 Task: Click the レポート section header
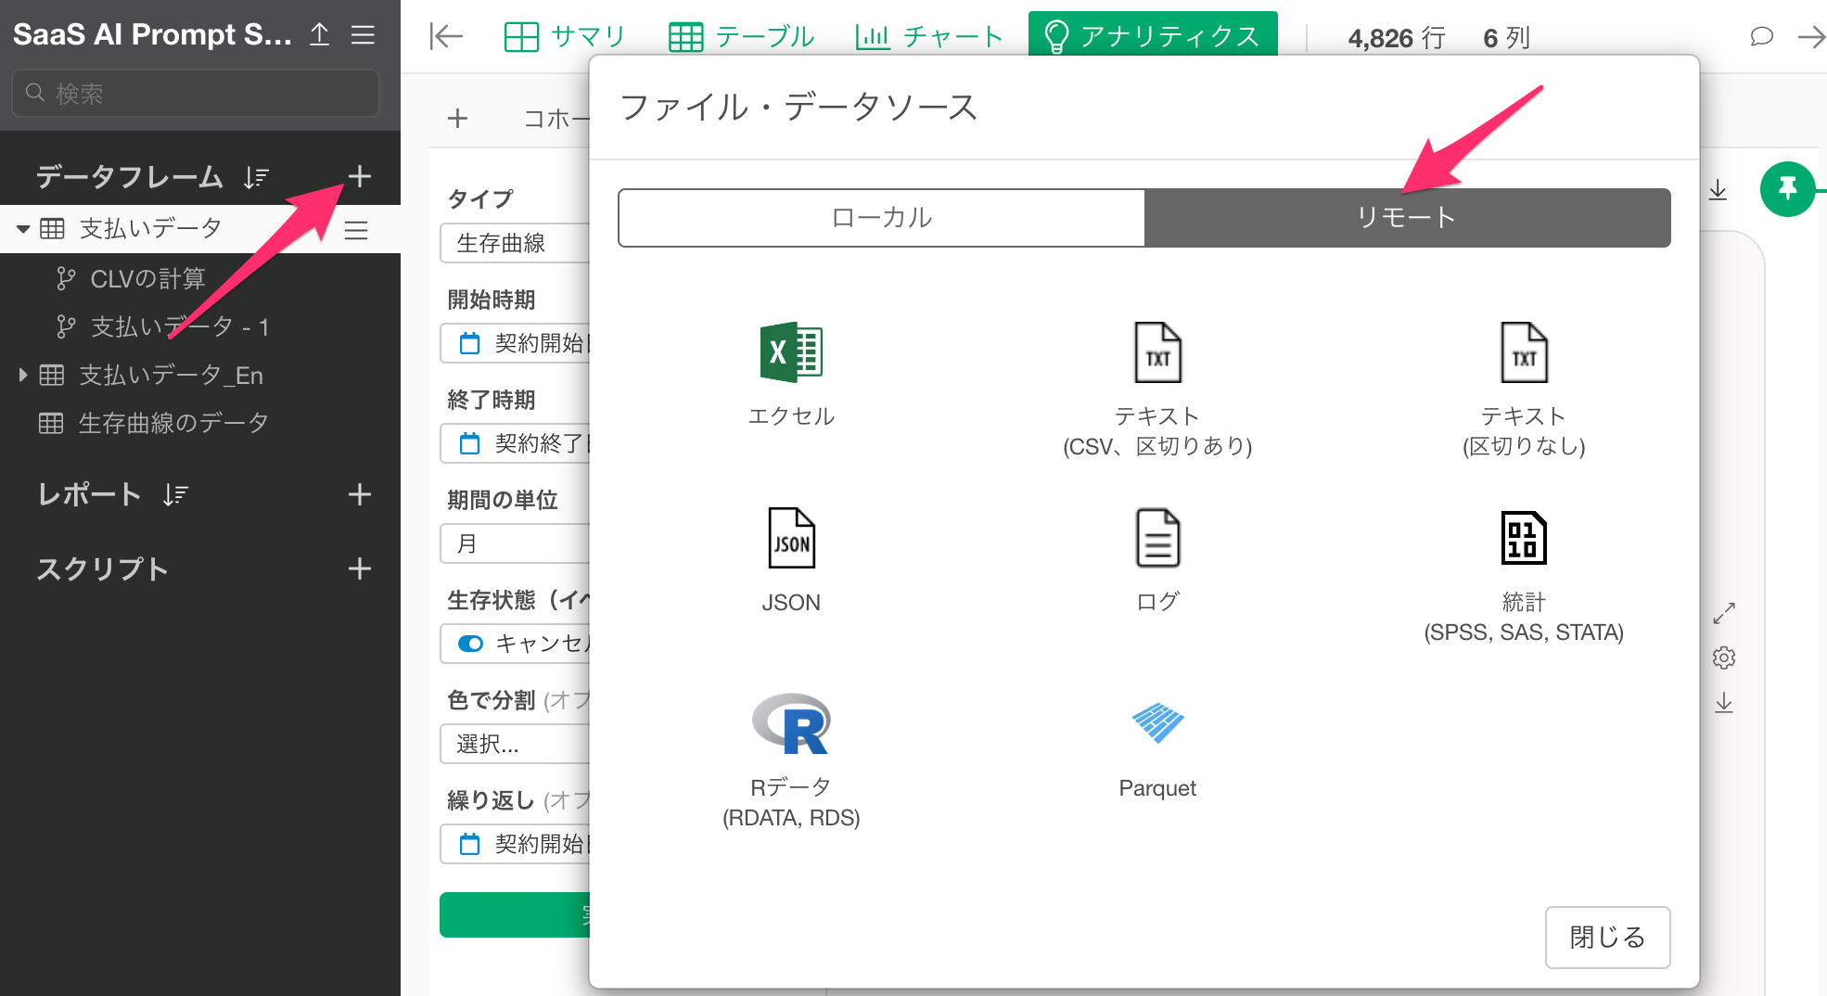click(89, 494)
